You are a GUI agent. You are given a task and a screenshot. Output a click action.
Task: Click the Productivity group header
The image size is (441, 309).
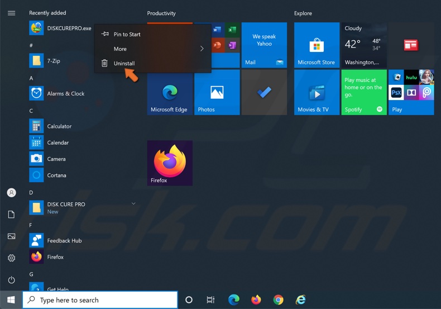[161, 13]
